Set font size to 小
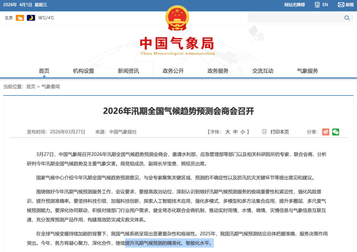357x252 pixels. pyautogui.click(x=243, y=132)
